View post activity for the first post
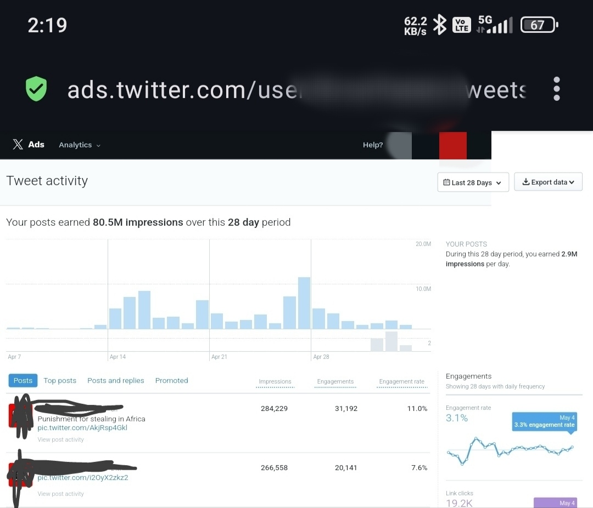Image resolution: width=593 pixels, height=508 pixels. click(x=60, y=439)
